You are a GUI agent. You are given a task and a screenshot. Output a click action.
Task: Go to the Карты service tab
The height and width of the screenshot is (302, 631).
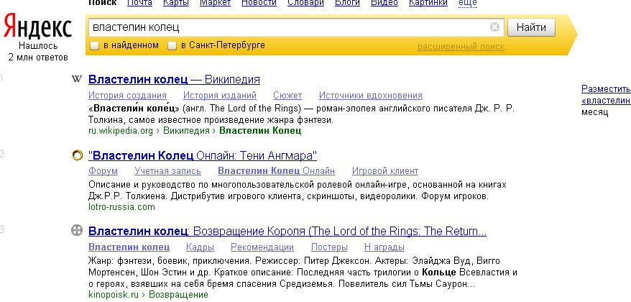[x=176, y=3]
